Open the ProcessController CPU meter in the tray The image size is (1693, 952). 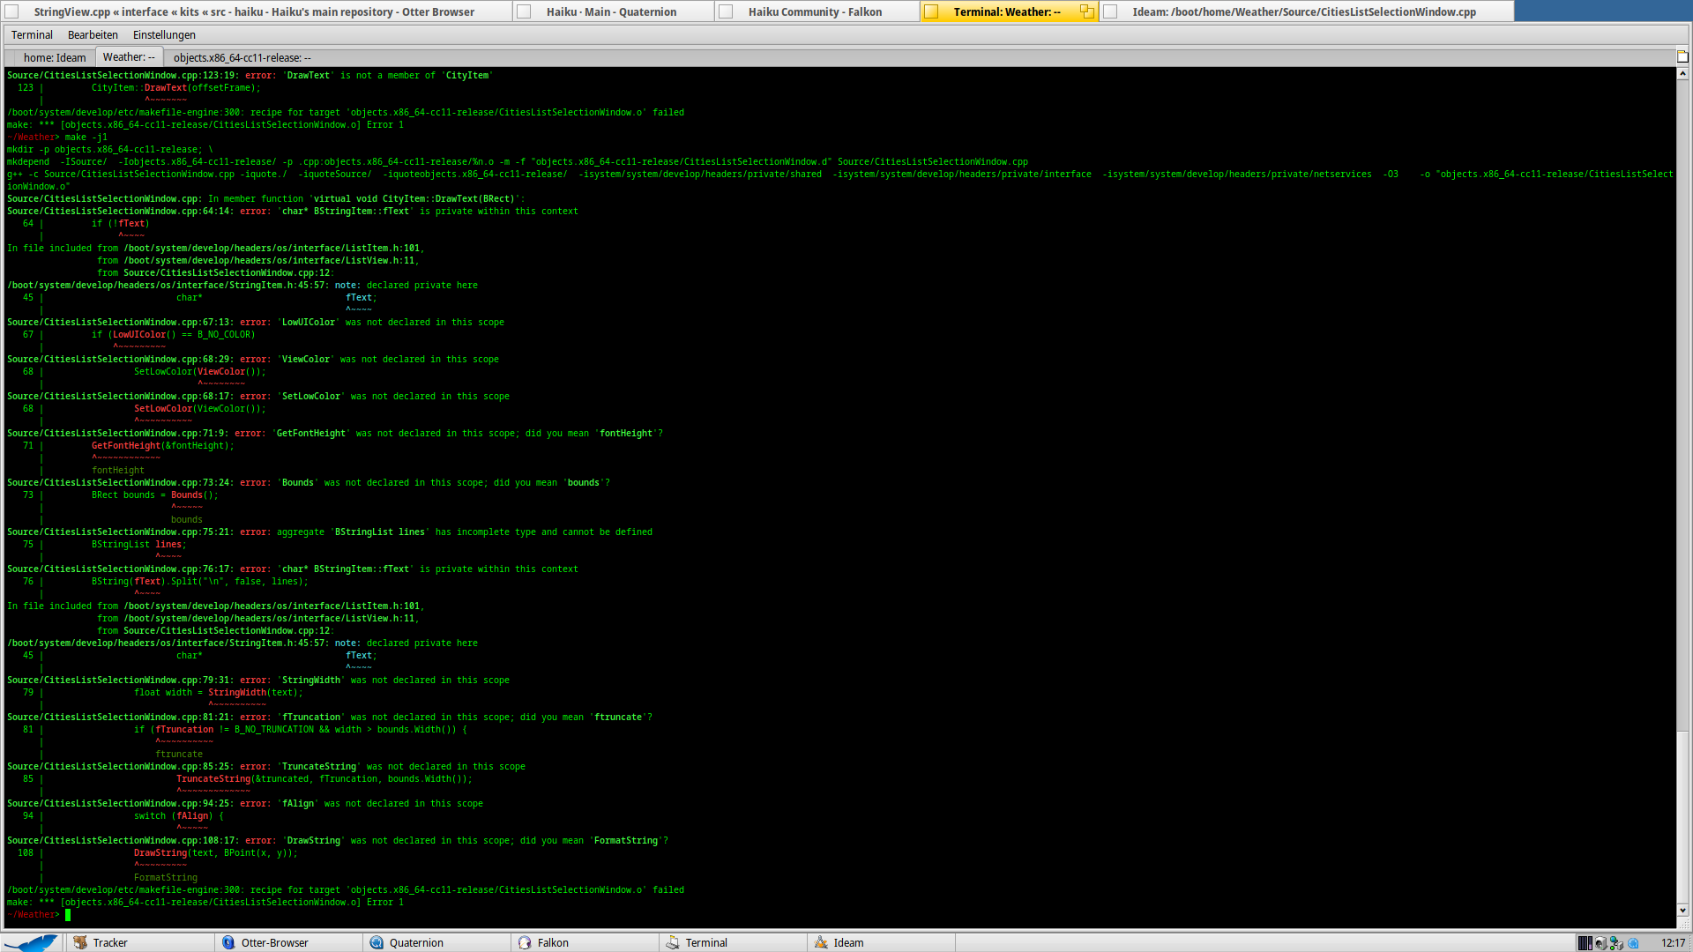[x=1585, y=943]
